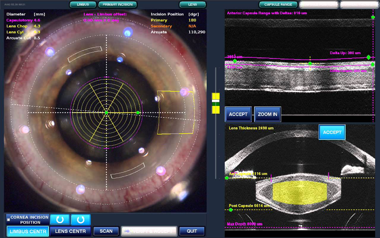Accept the lens thickness scan
Screen dimensions: 380x238
332,132
